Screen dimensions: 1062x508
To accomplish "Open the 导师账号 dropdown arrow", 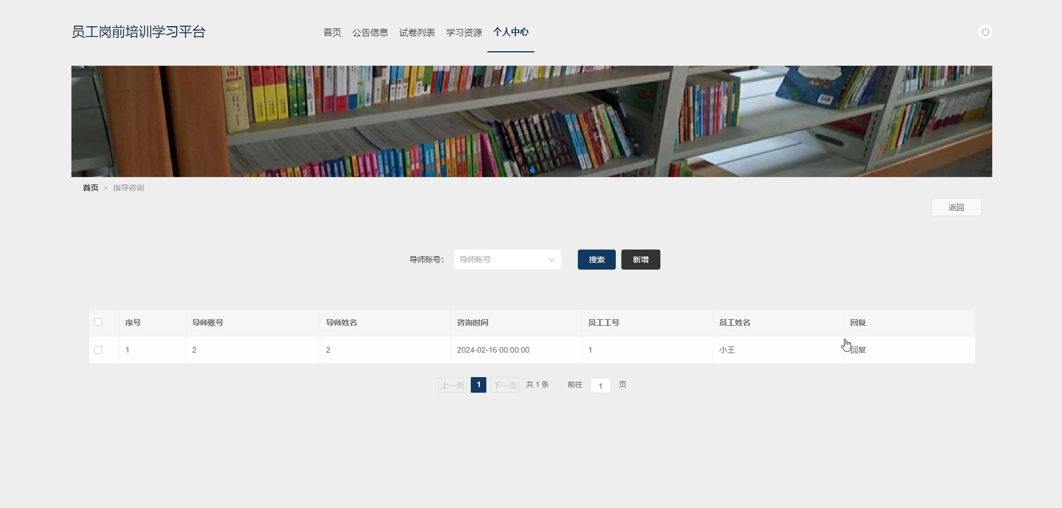I will coord(551,260).
